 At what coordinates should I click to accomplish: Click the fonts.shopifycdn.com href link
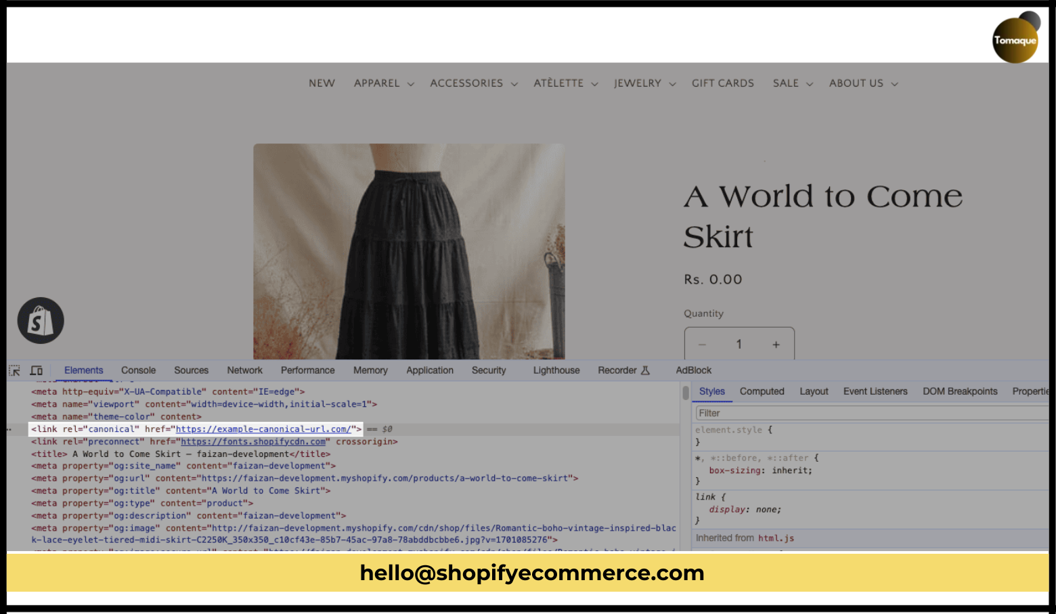[x=253, y=441]
